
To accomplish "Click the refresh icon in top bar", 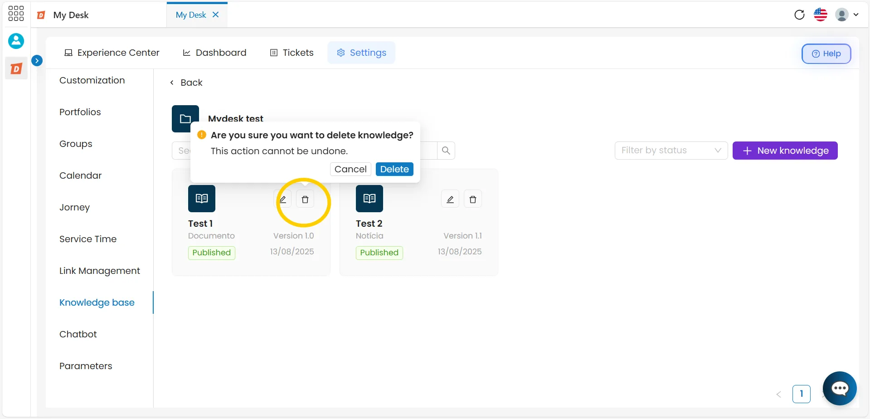I will coord(799,15).
